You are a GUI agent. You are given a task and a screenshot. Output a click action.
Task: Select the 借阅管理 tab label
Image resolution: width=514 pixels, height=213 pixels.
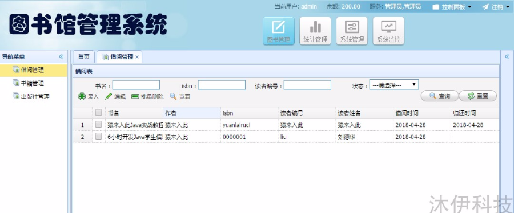point(122,57)
